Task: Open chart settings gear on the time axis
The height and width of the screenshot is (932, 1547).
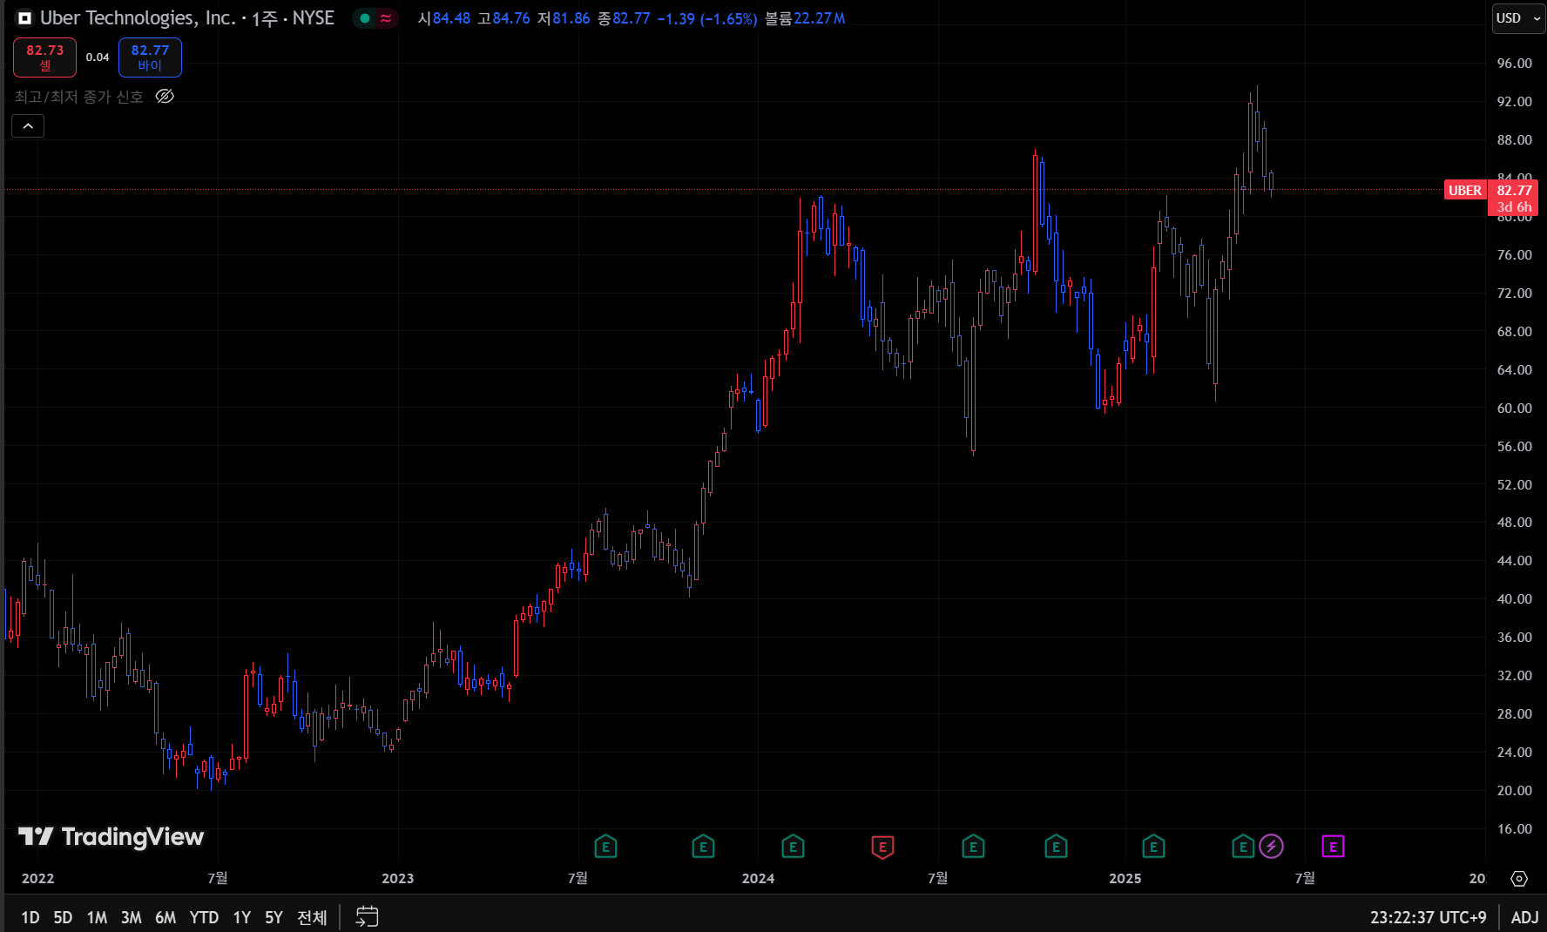Action: (x=1519, y=879)
